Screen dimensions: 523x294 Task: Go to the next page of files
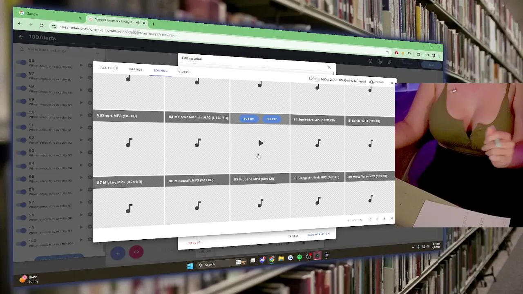[384, 219]
